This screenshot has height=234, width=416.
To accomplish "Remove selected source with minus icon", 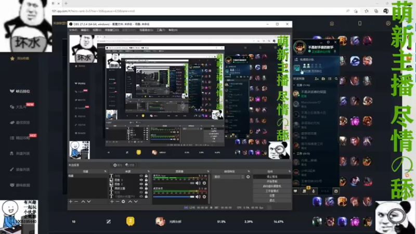I will coord(118,202).
